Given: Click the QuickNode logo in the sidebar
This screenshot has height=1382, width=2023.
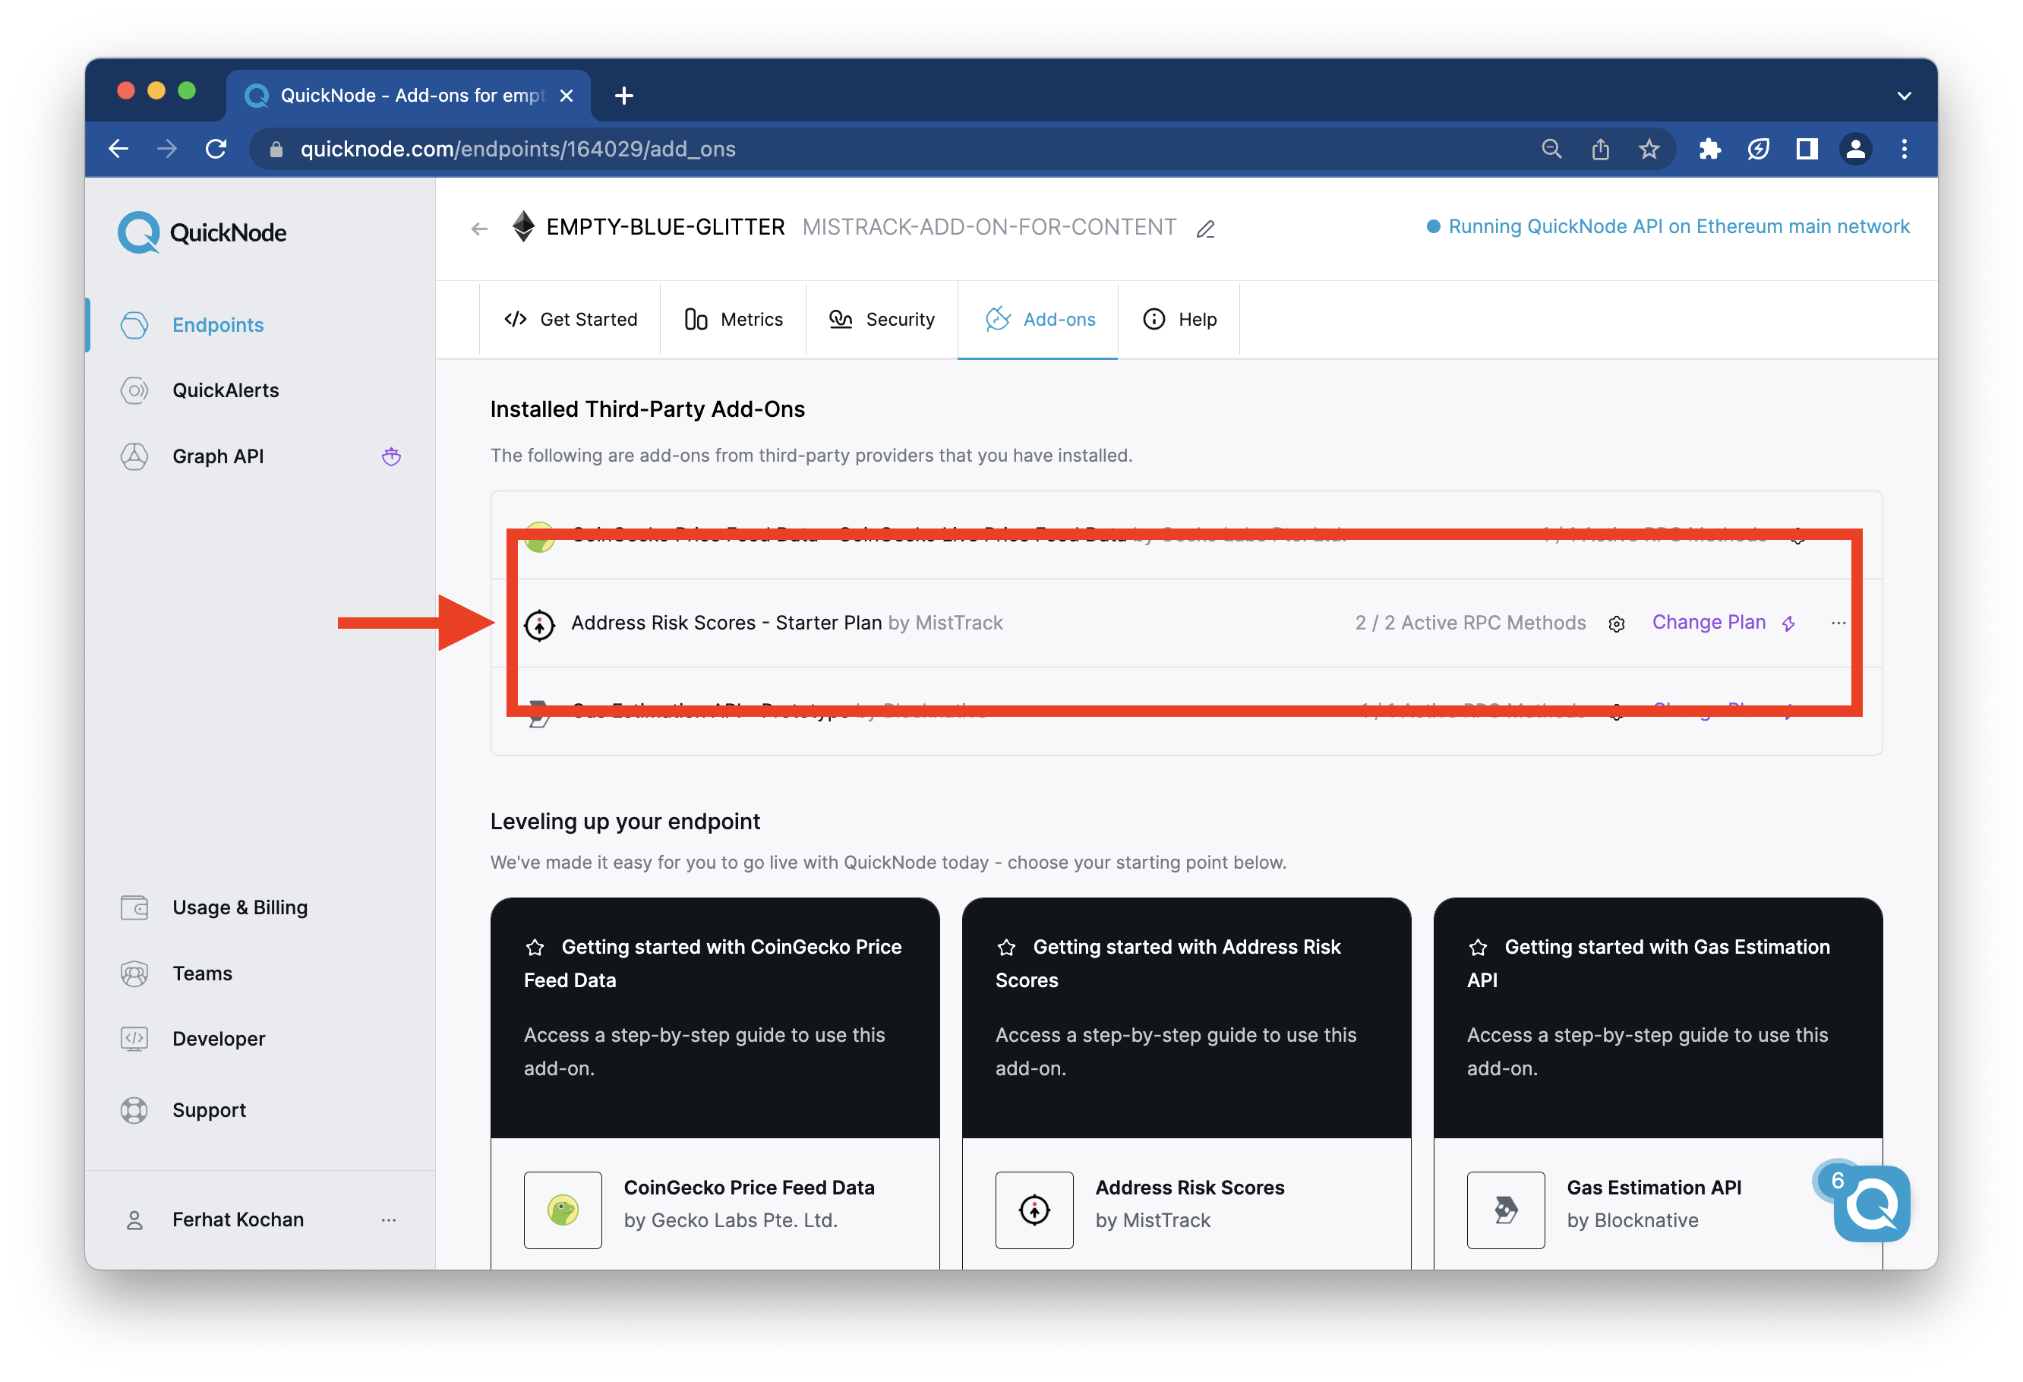Looking at the screenshot, I should [202, 232].
